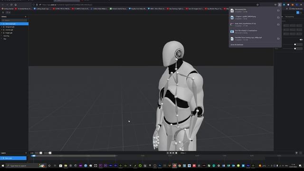Open the fourth download entry

[x=255, y=31]
